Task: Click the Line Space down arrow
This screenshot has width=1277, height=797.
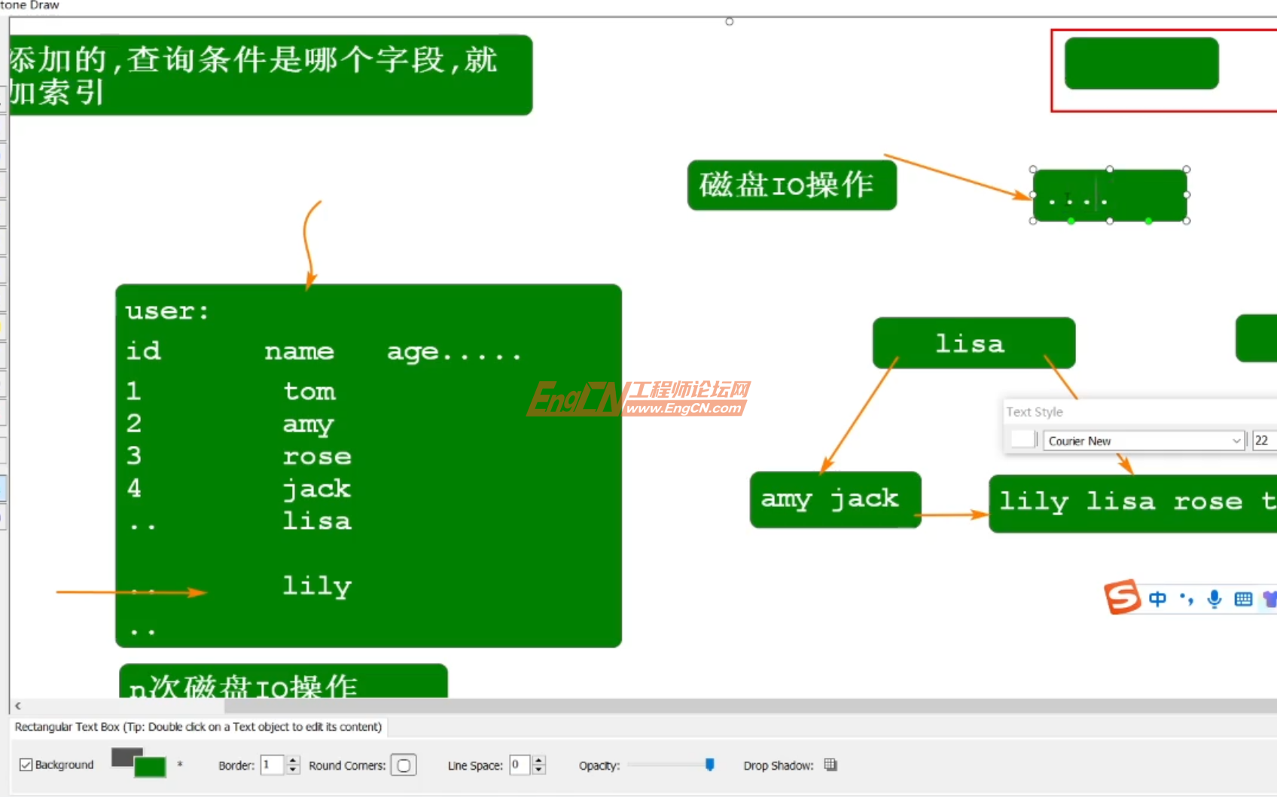Action: [x=539, y=770]
